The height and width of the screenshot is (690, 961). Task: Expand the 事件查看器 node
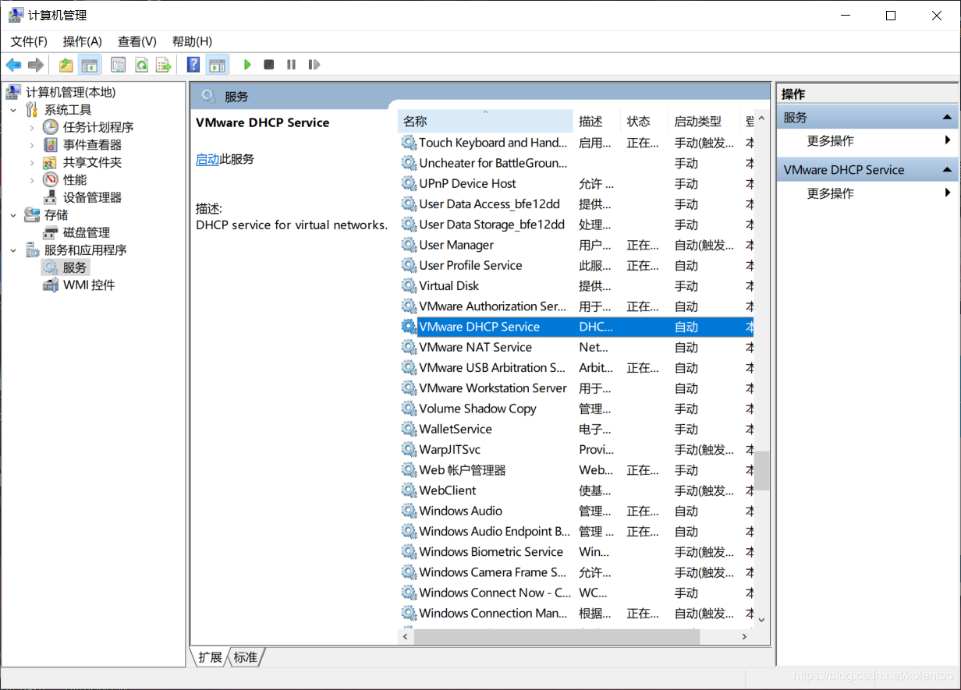coord(32,145)
